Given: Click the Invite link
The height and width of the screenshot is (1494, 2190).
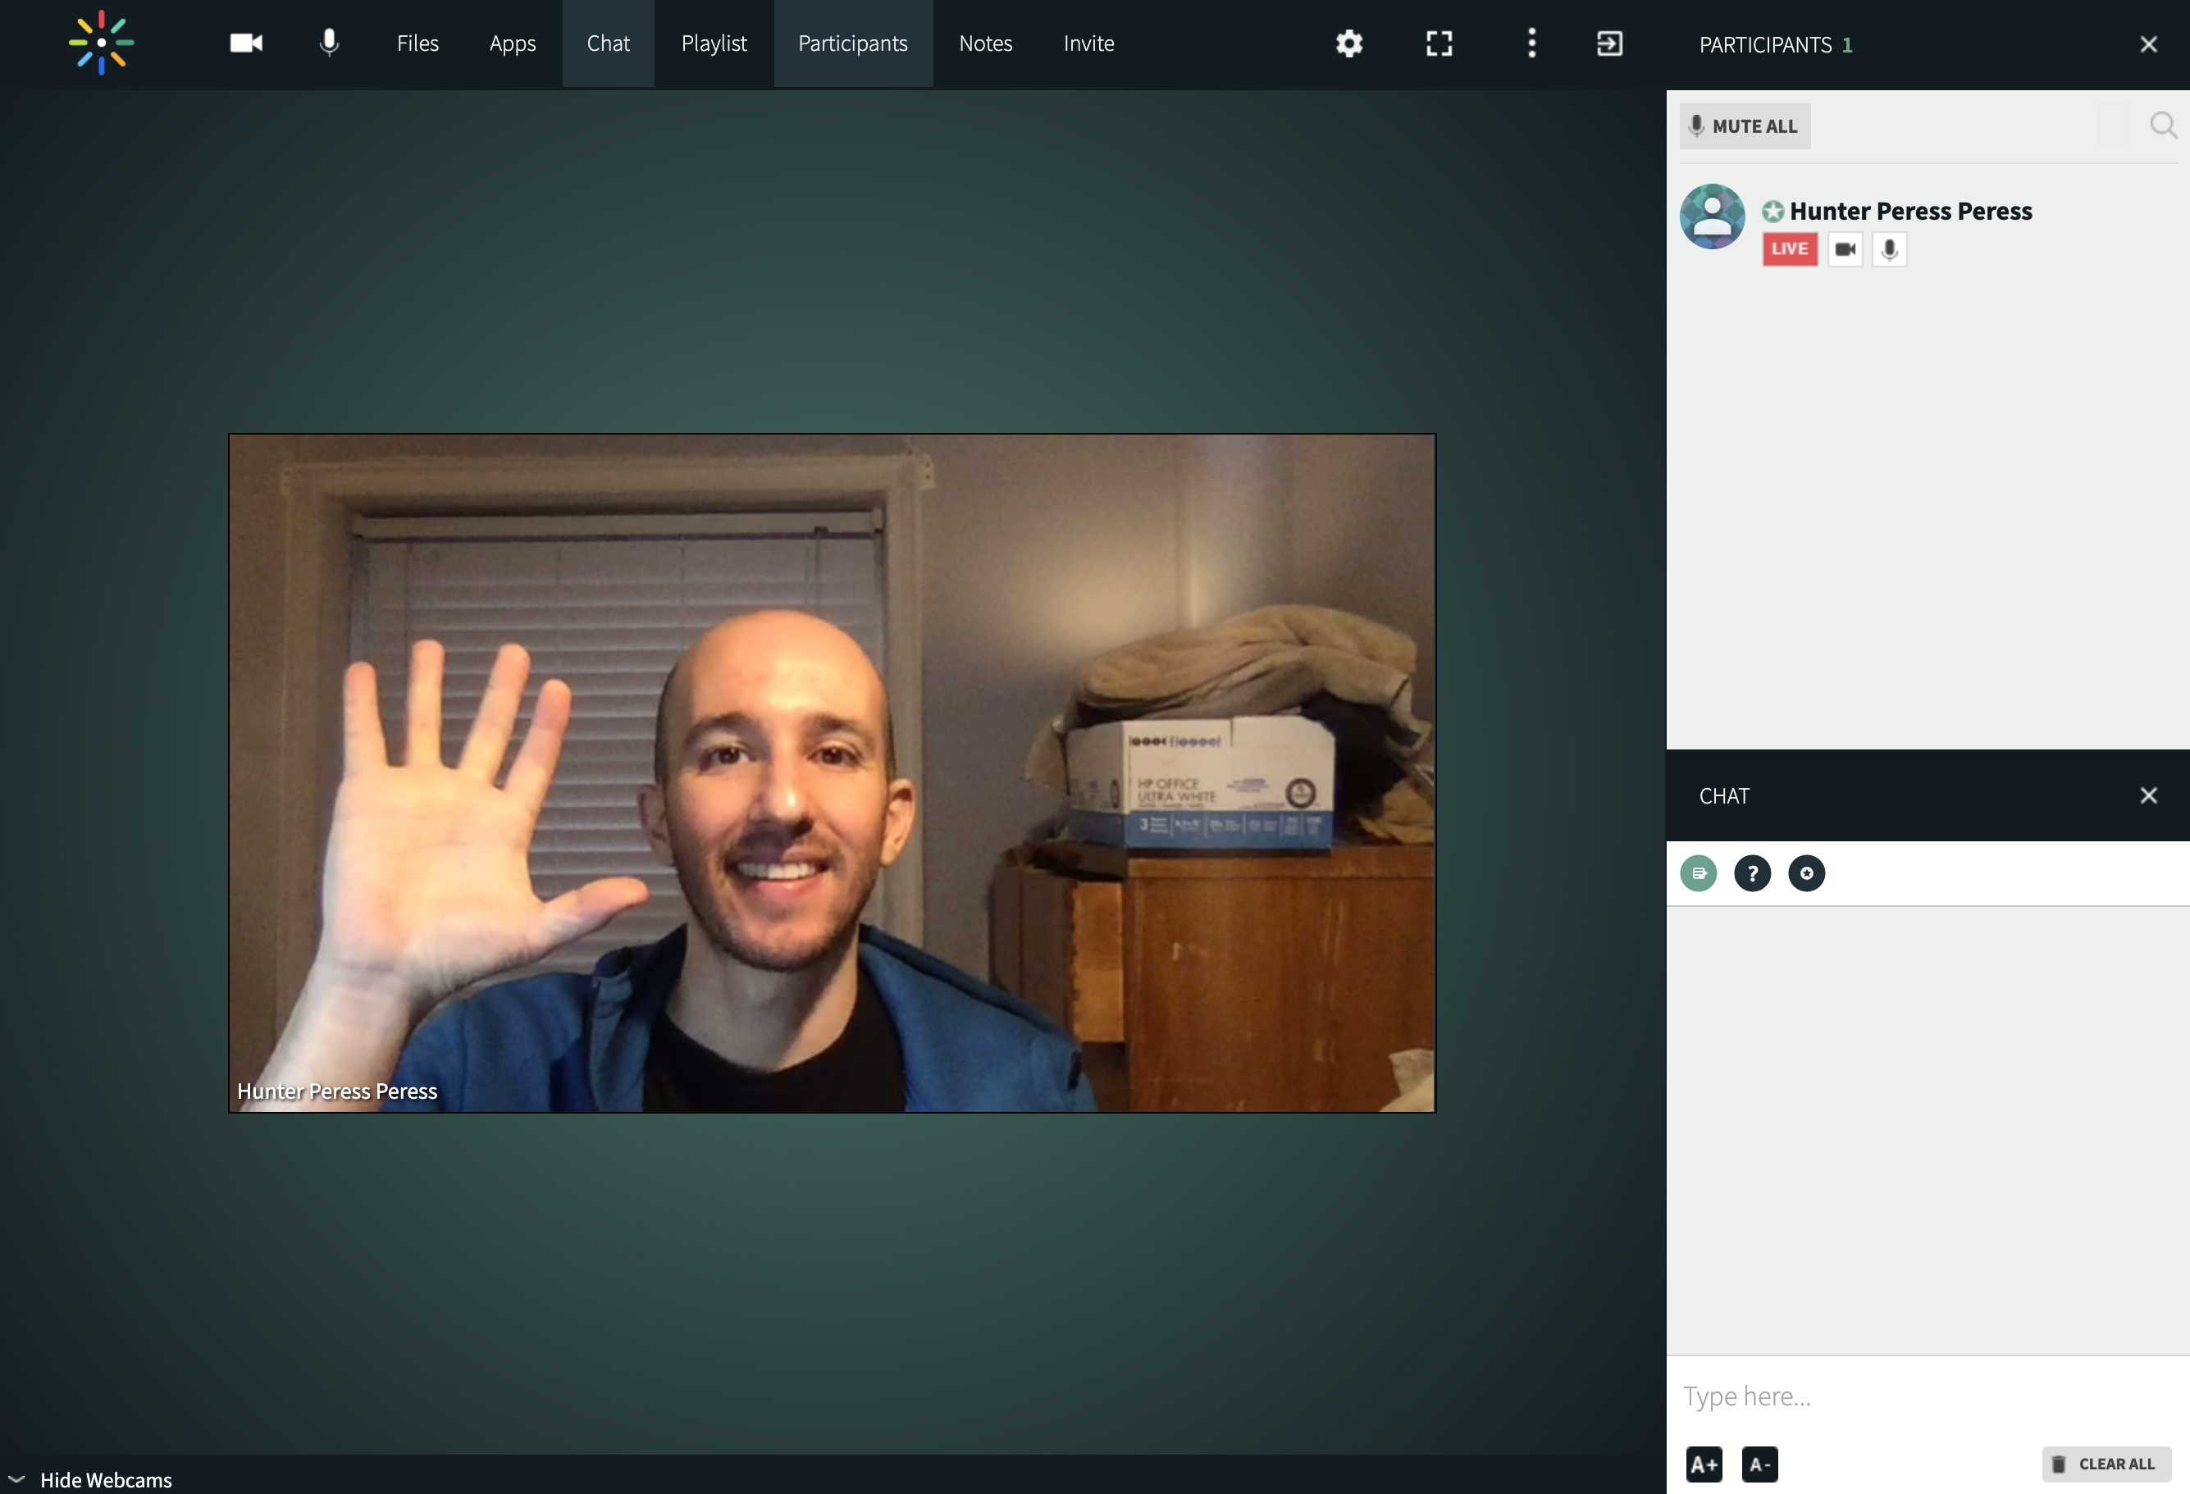Looking at the screenshot, I should click(1088, 43).
